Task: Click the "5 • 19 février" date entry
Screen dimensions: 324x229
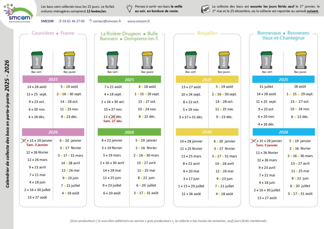Action: point(112,148)
